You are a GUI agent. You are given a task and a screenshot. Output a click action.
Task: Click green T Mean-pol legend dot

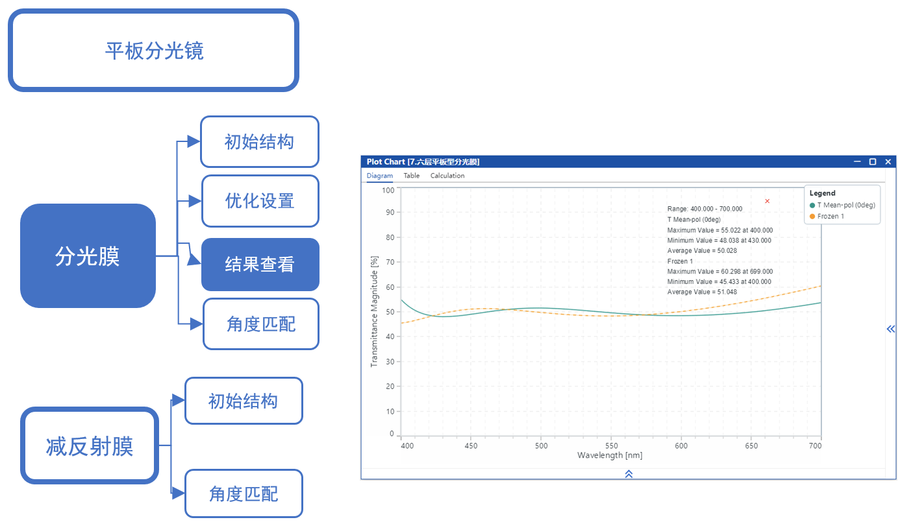(x=812, y=206)
